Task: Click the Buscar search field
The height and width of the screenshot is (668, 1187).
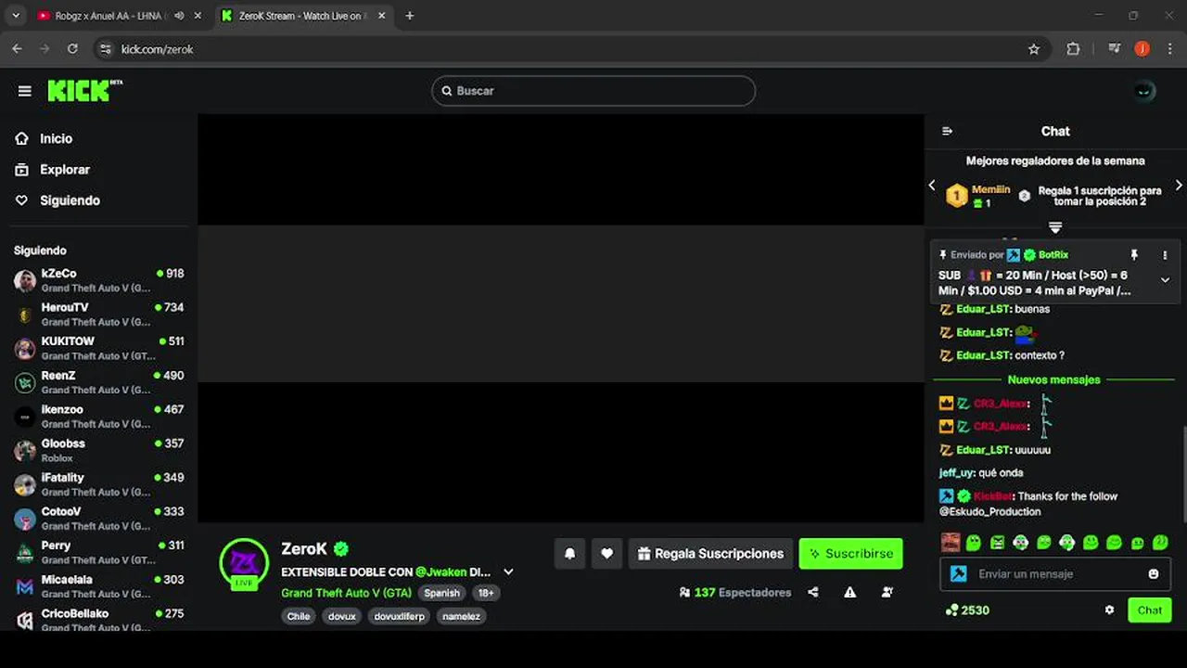Action: click(593, 91)
